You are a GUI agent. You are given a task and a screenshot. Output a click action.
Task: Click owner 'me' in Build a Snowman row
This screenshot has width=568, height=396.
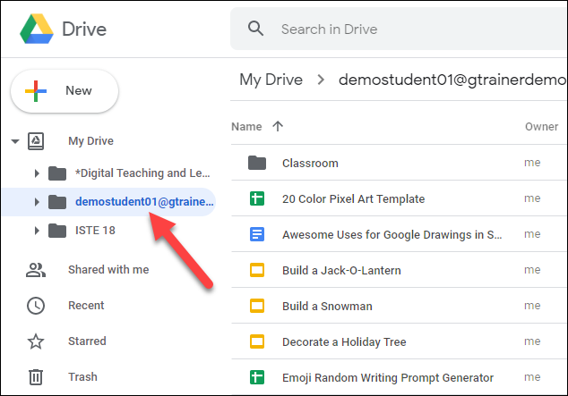tap(532, 306)
